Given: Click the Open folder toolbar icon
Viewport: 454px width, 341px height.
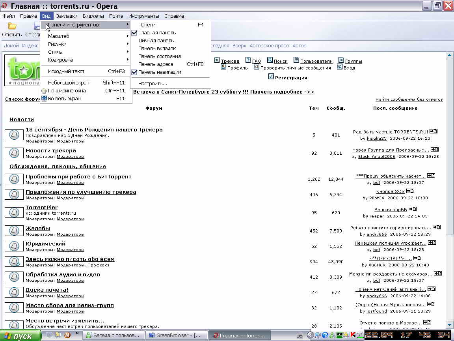Looking at the screenshot, I should click(12, 26).
